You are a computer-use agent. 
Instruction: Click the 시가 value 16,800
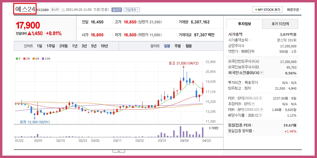tap(97, 35)
